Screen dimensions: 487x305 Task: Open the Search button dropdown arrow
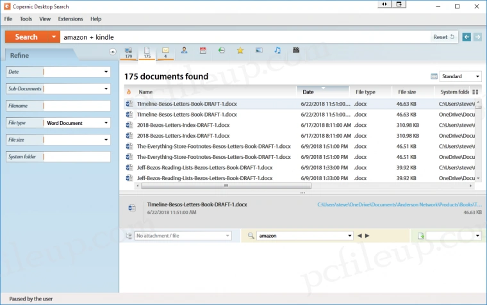pyautogui.click(x=54, y=37)
